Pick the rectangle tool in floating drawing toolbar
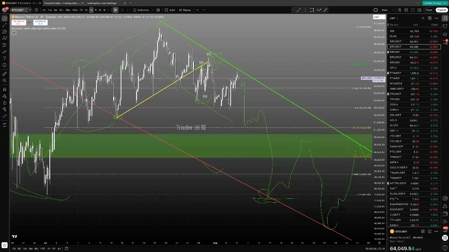 pos(312,10)
